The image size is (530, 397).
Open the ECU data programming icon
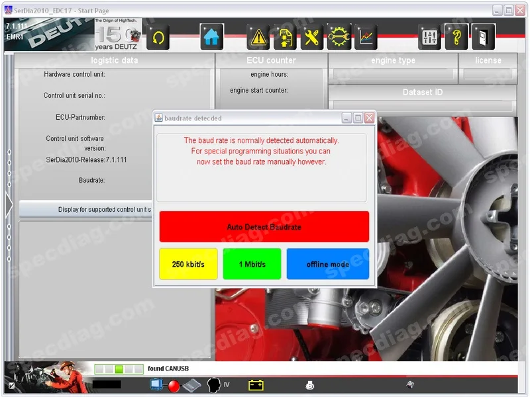pos(285,37)
